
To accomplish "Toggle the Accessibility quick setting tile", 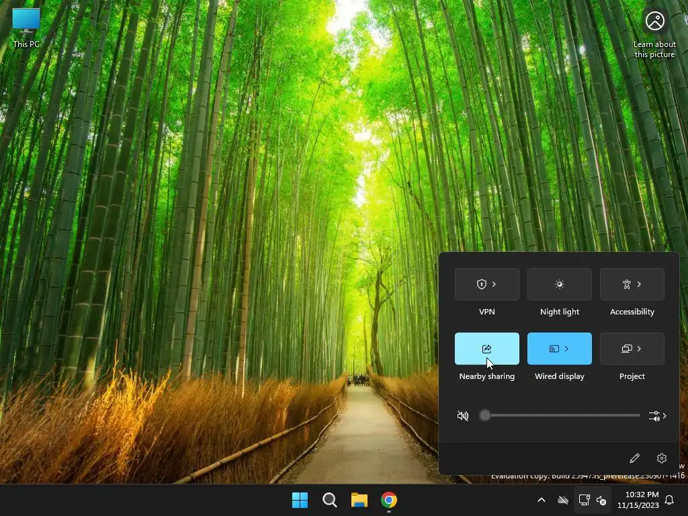I will tap(627, 284).
